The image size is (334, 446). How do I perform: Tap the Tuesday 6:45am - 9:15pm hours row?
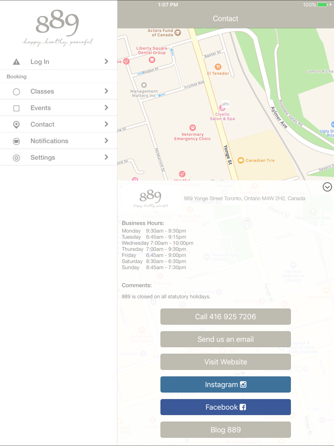click(154, 237)
